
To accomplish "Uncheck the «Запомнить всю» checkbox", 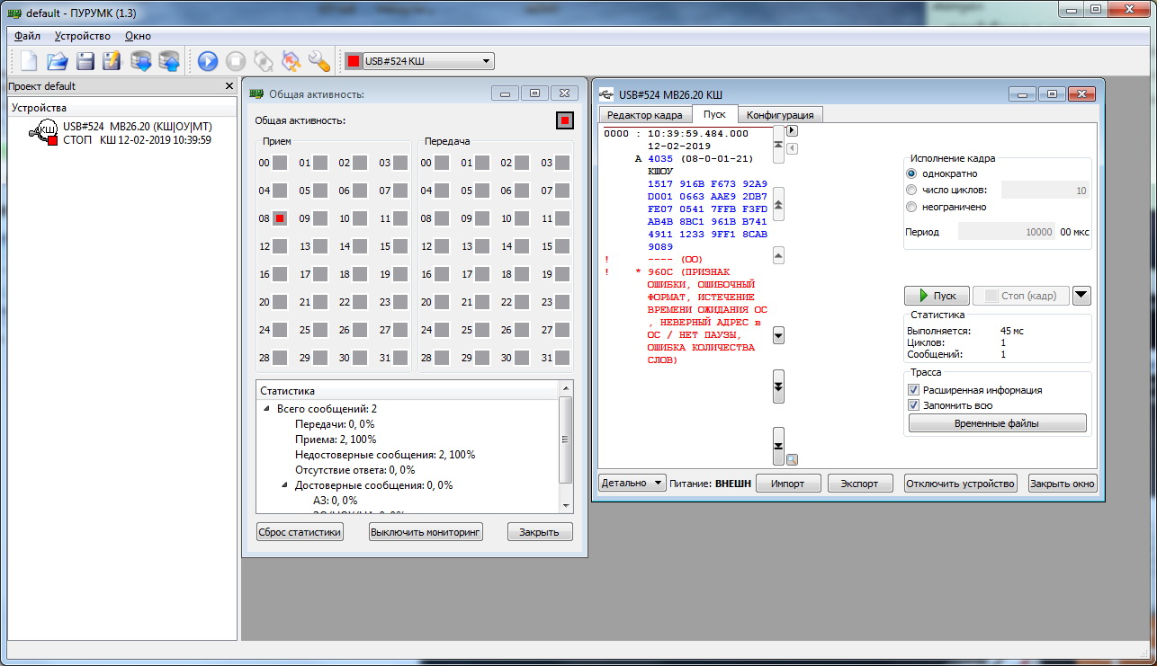I will click(914, 405).
